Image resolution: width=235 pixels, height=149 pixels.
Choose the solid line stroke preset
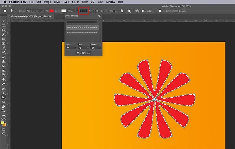[x=82, y=22]
